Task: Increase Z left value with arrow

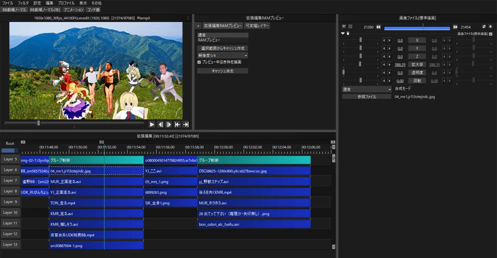Action: coord(389,56)
